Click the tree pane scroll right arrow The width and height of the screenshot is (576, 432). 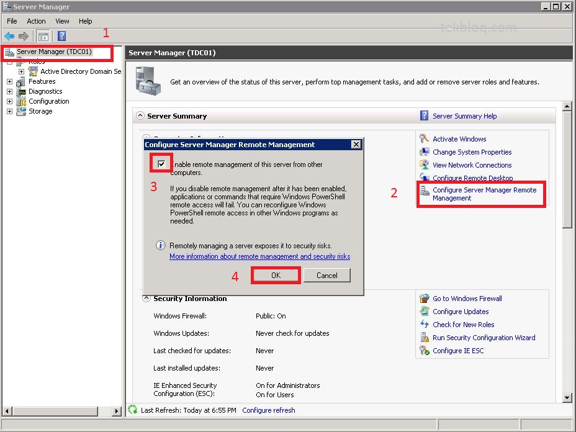coord(117,411)
